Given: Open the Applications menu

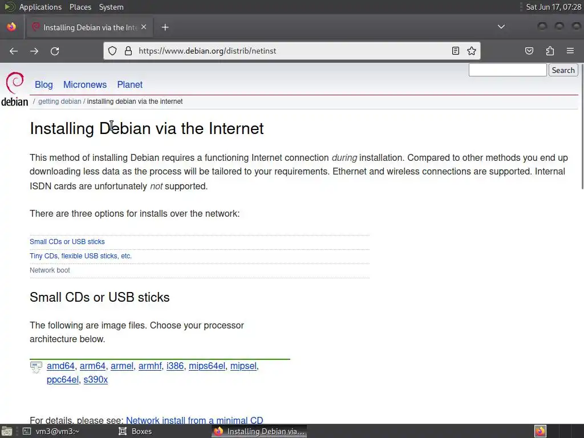Looking at the screenshot, I should click(40, 7).
